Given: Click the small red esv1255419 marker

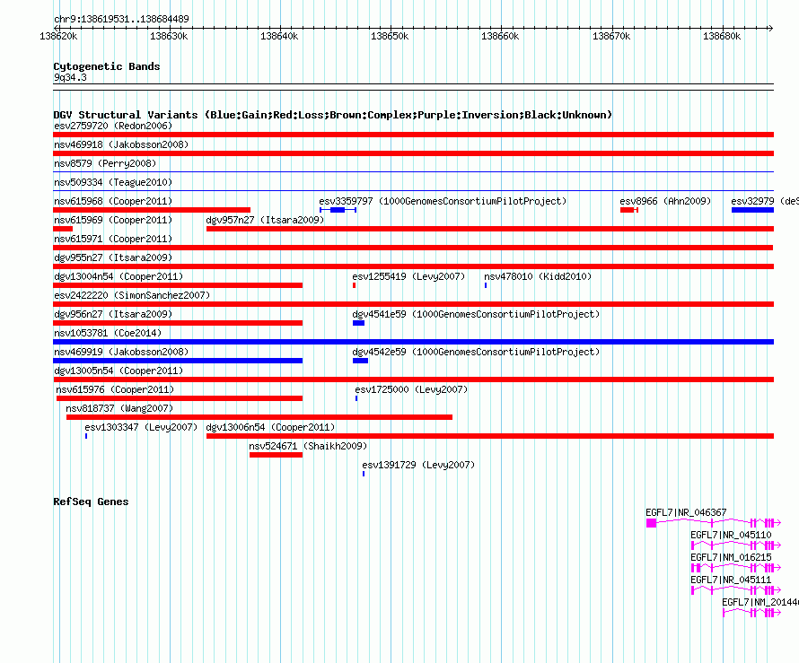Looking at the screenshot, I should tap(354, 285).
